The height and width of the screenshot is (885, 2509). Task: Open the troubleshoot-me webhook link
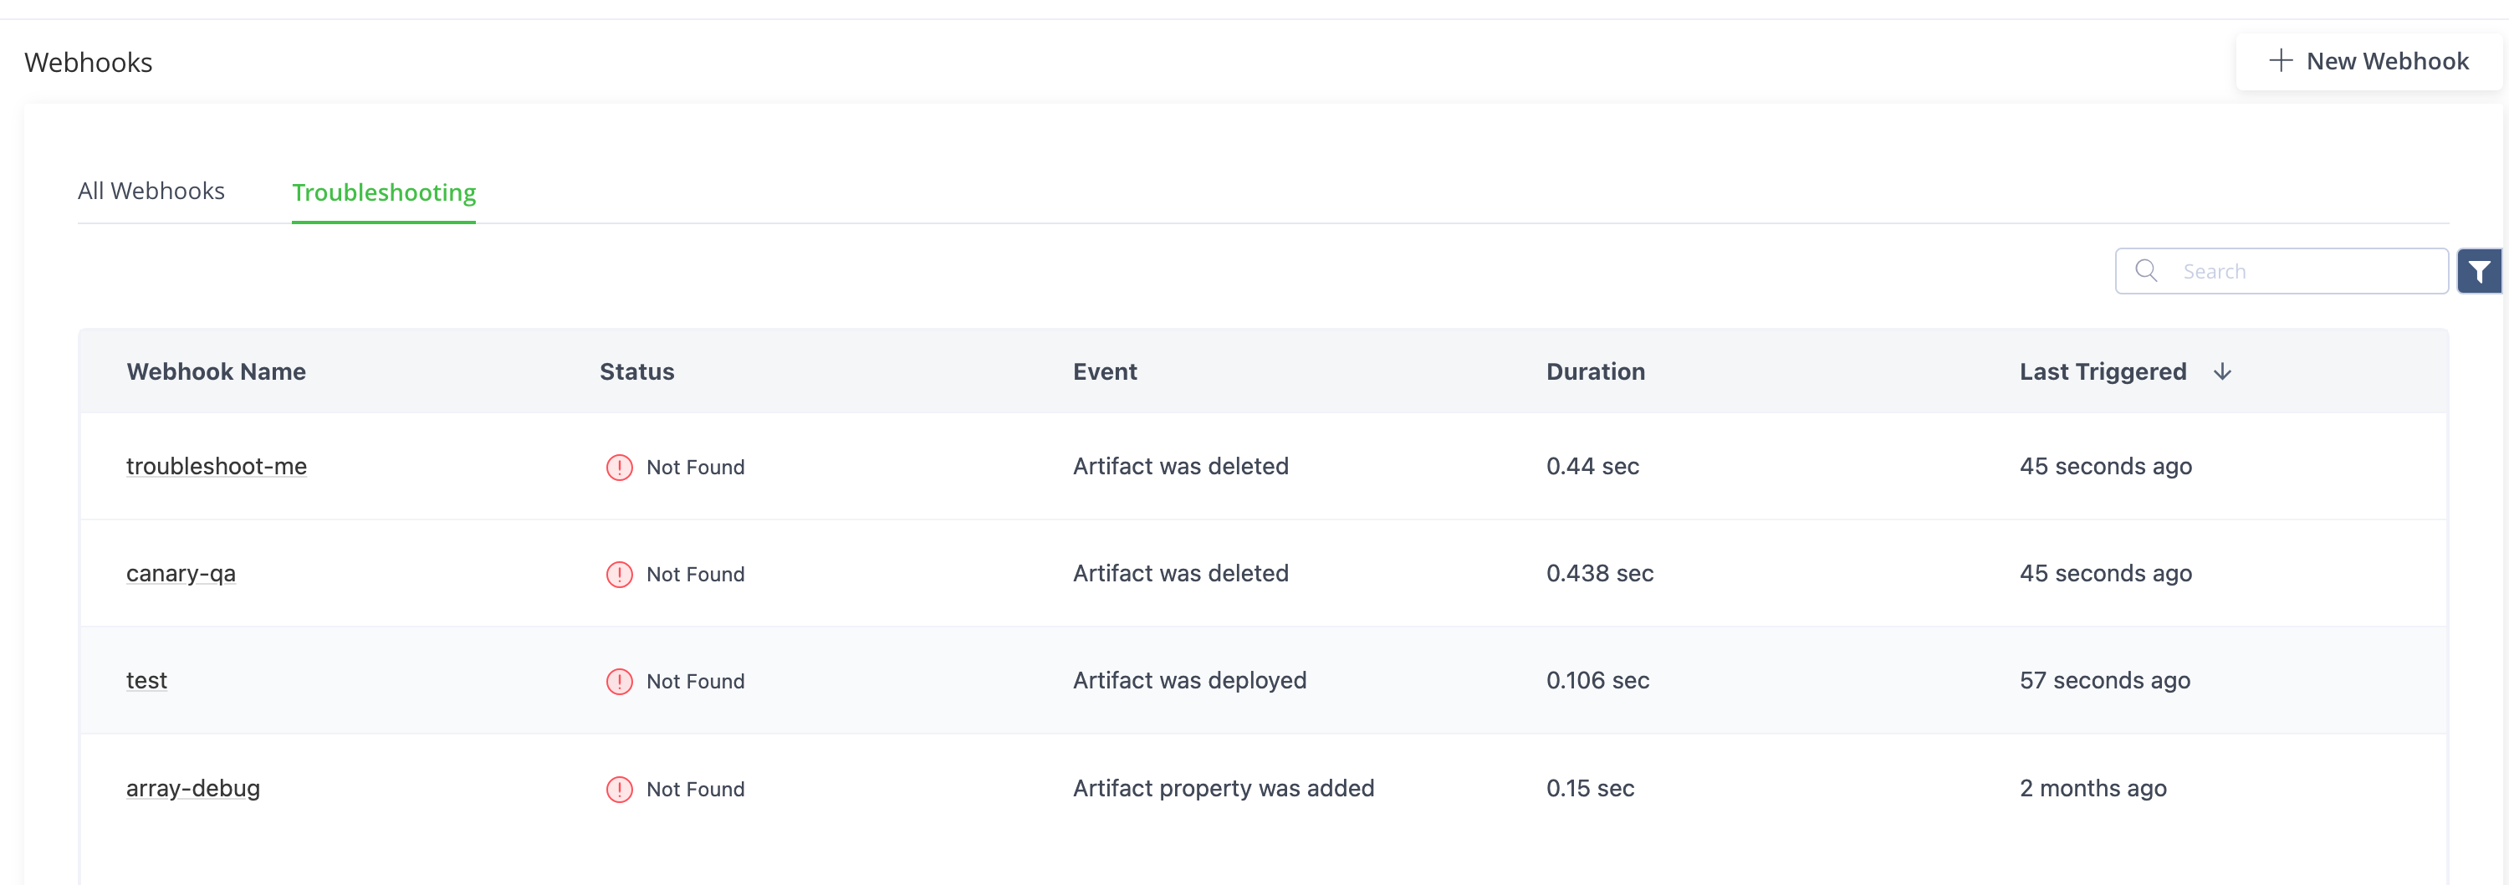217,467
